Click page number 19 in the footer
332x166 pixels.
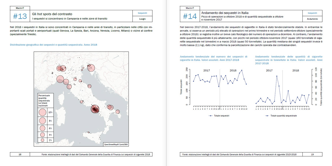[x=312, y=155]
